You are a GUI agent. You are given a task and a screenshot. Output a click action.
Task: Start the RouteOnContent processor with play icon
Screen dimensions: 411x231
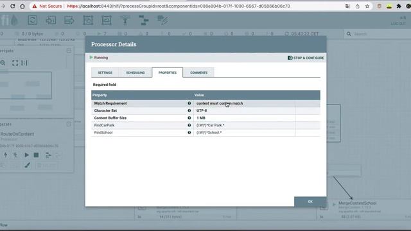26,155
